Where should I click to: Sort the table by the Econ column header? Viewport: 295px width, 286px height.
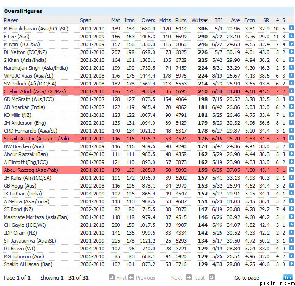[x=249, y=20]
